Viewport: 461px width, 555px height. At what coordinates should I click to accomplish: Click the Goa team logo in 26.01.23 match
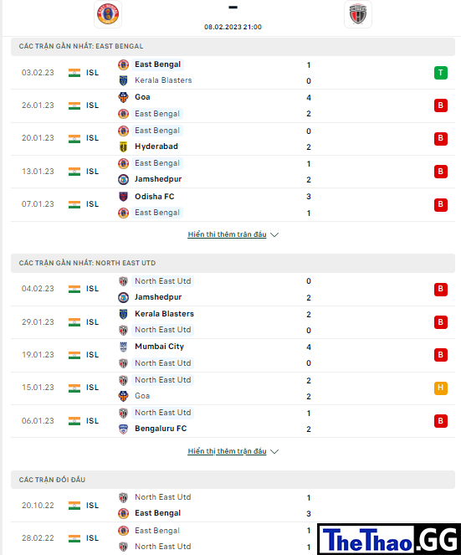123,97
